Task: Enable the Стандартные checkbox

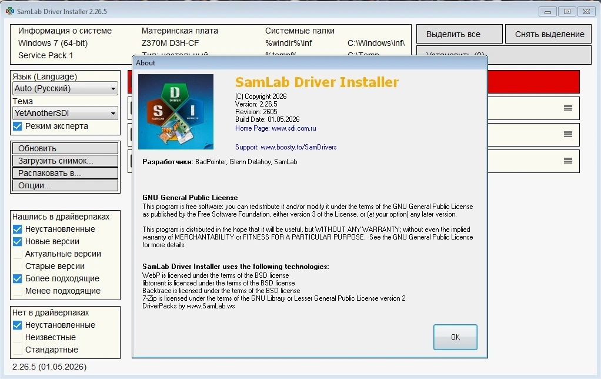Action: pyautogui.click(x=17, y=350)
